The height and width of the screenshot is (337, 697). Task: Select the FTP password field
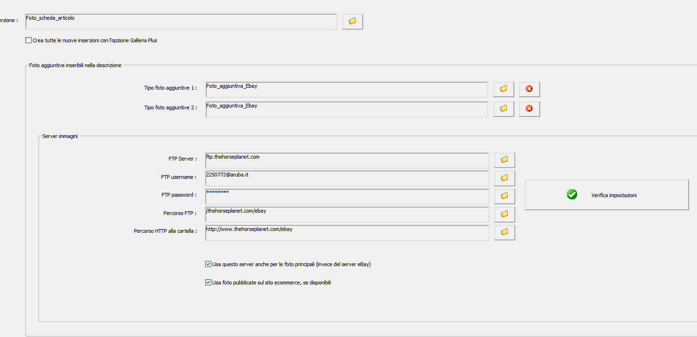point(347,196)
